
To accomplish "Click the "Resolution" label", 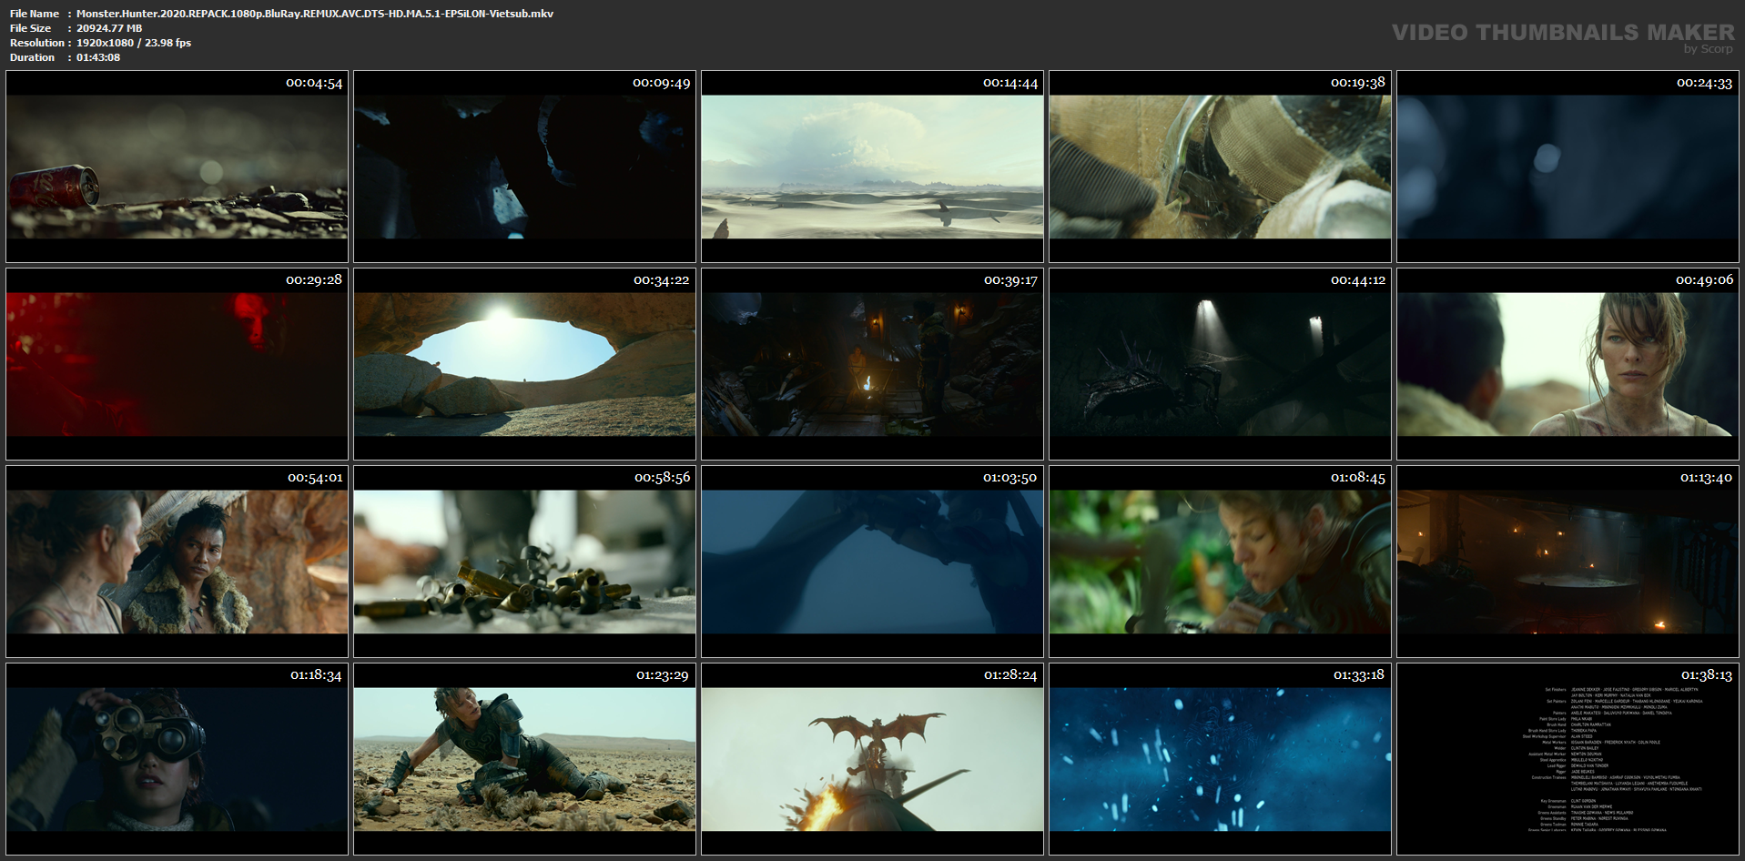I will point(37,43).
